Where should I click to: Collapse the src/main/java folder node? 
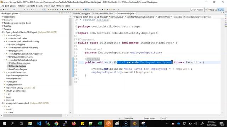coord(3,35)
